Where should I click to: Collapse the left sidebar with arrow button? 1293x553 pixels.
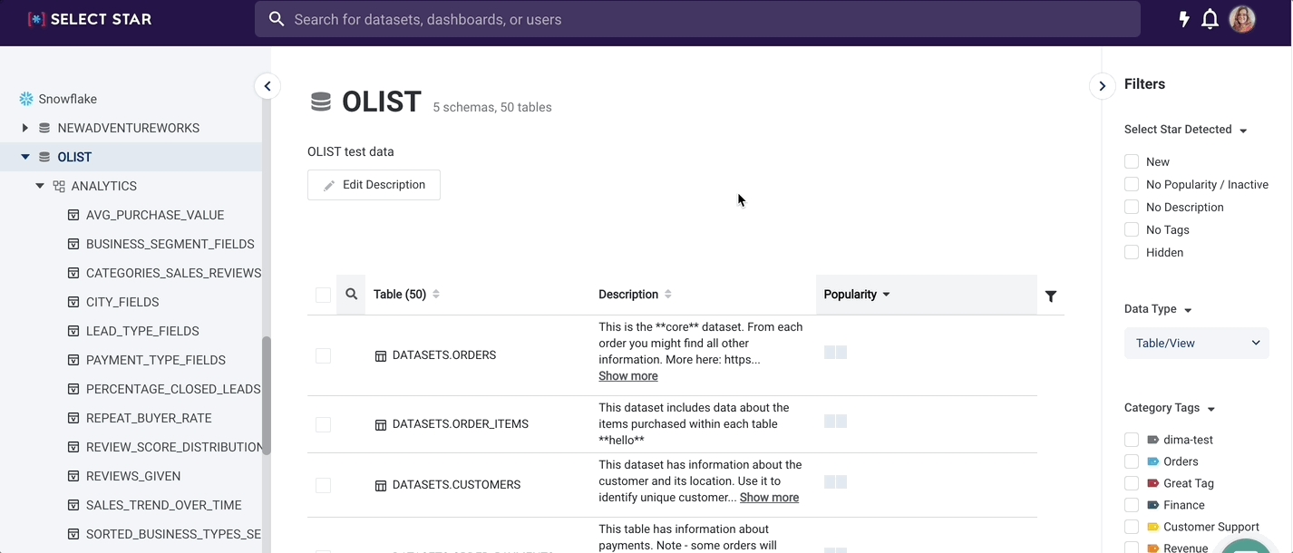click(x=267, y=86)
